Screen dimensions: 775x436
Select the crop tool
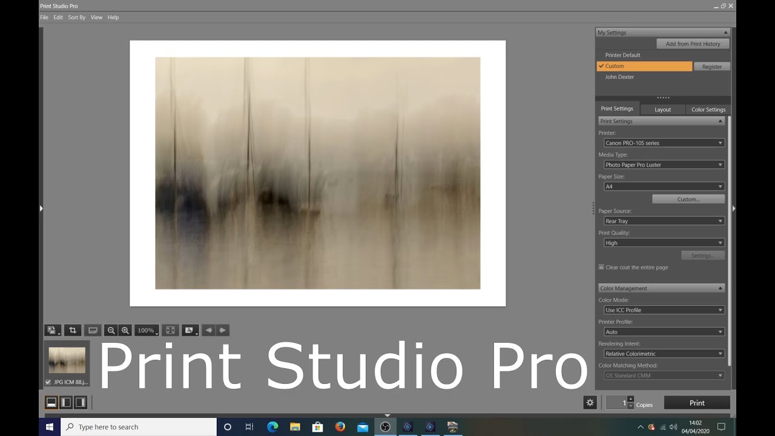pyautogui.click(x=73, y=330)
